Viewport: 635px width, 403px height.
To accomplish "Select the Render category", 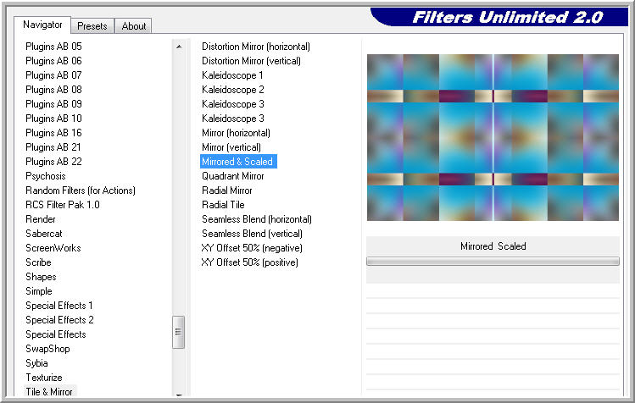I will [x=41, y=219].
